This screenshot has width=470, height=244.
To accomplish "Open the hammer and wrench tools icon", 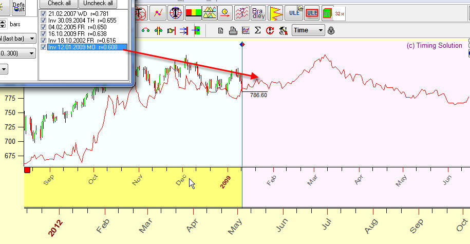I will point(283,30).
